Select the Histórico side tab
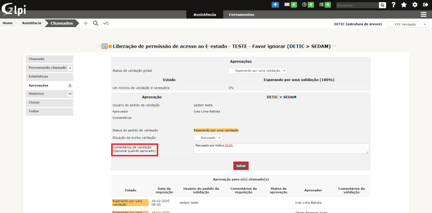The width and height of the screenshot is (432, 213). pos(49,94)
